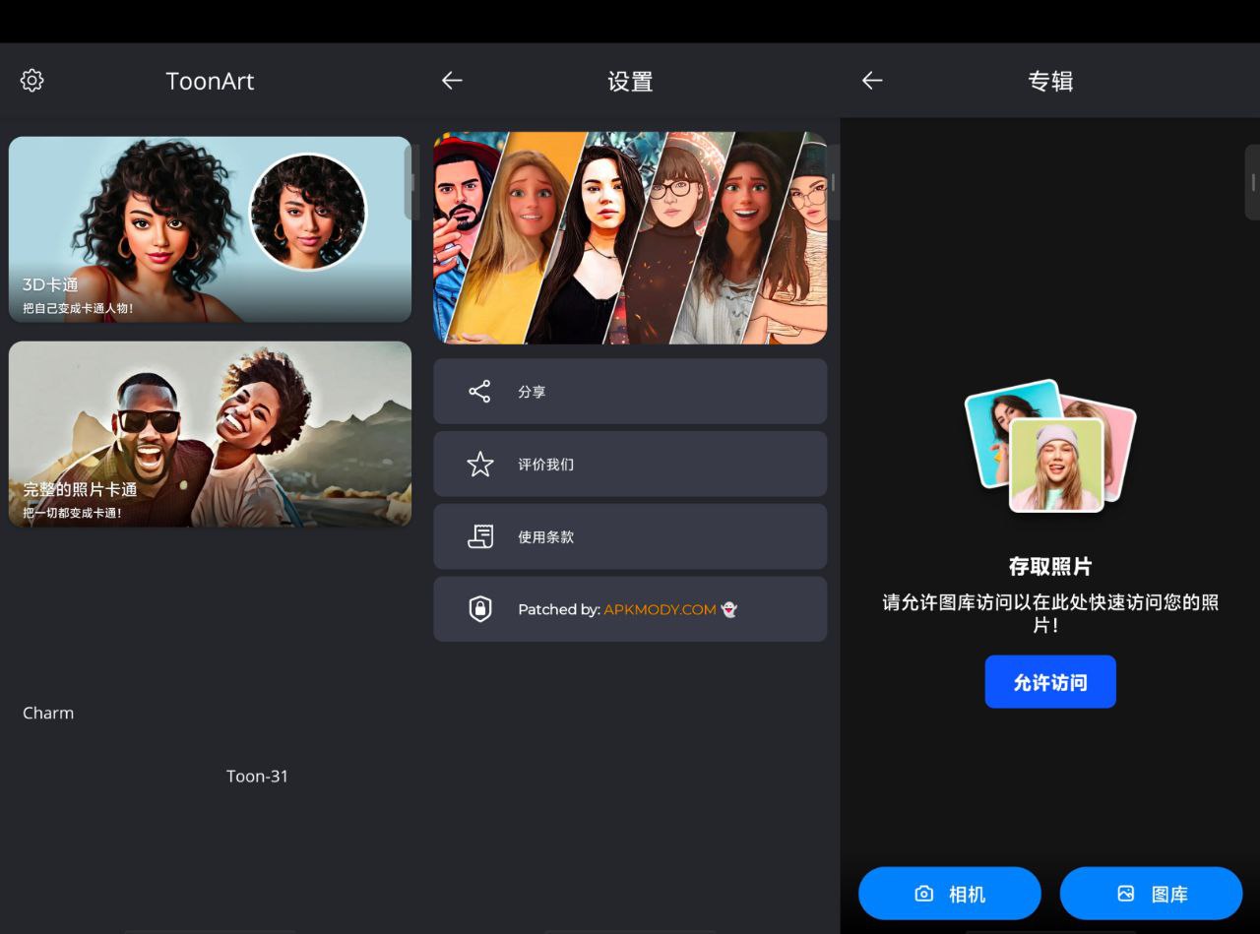This screenshot has height=934, width=1260.
Task: Select the Toon-31 style label
Action: pos(257,776)
